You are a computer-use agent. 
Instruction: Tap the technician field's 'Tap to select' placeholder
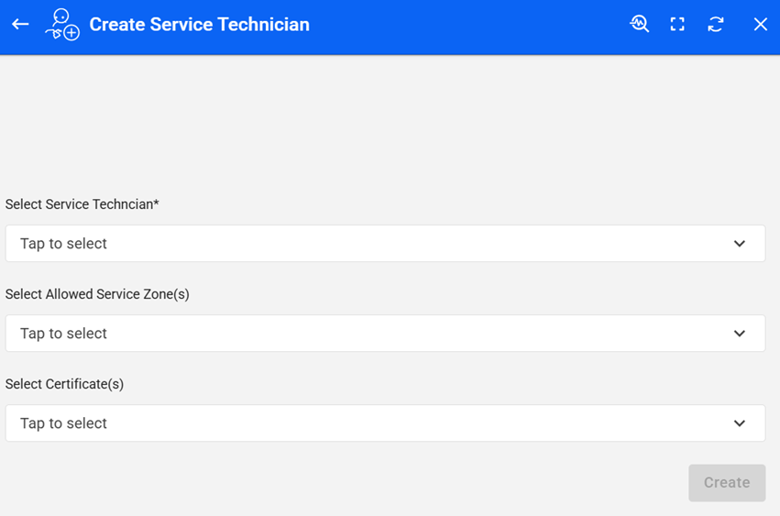tap(63, 244)
